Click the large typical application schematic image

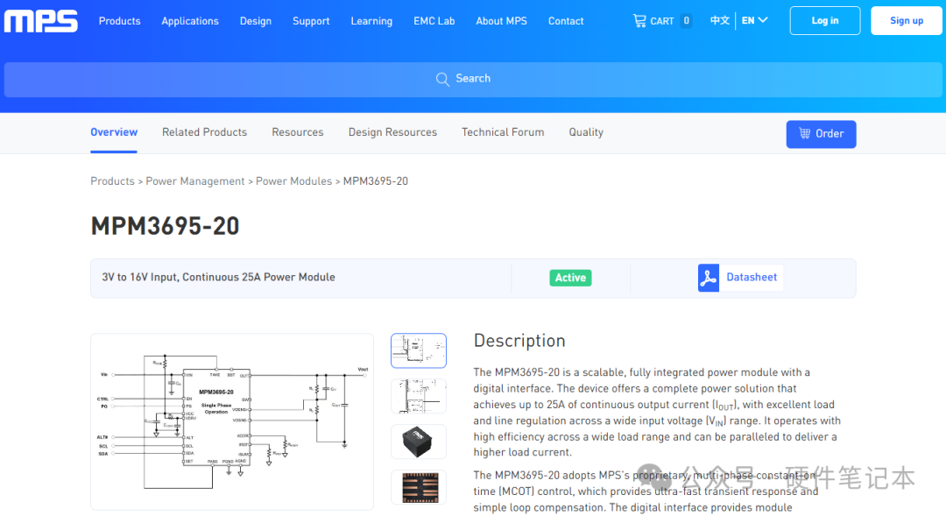click(x=232, y=421)
